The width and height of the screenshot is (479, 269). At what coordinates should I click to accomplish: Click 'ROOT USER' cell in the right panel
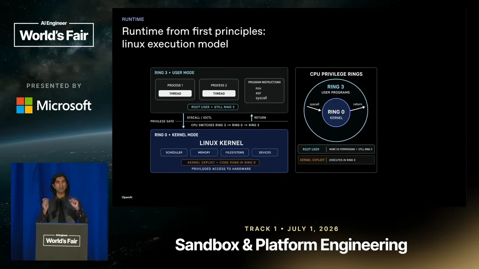click(x=311, y=149)
